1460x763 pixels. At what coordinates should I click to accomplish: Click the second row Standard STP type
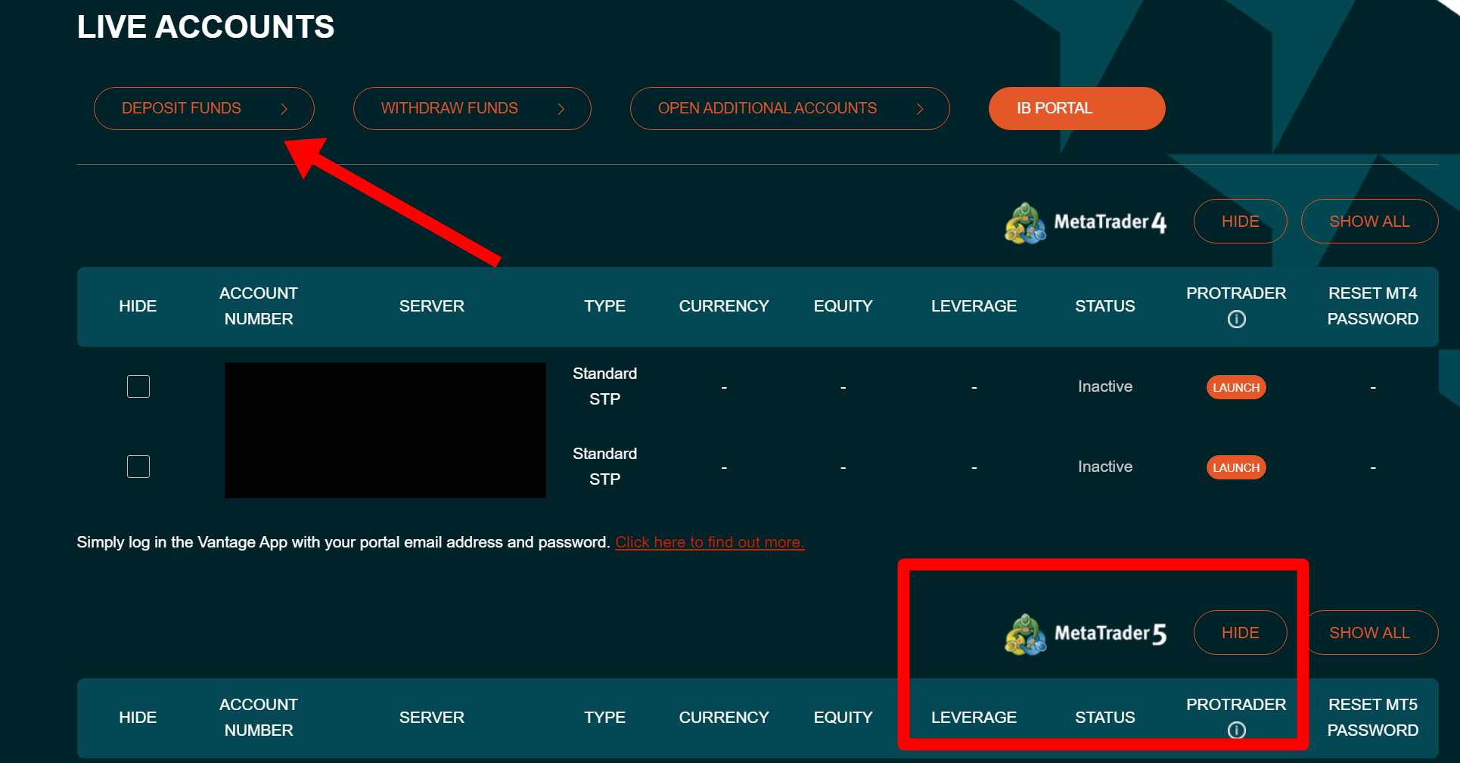coord(604,467)
